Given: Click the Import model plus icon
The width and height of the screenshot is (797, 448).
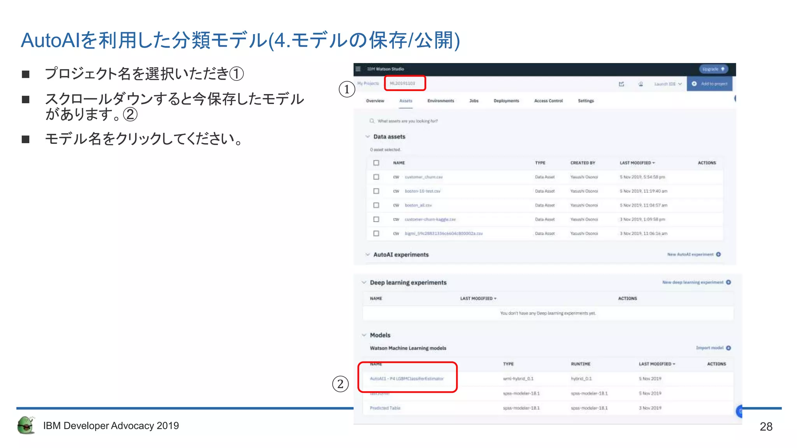Looking at the screenshot, I should (x=729, y=348).
